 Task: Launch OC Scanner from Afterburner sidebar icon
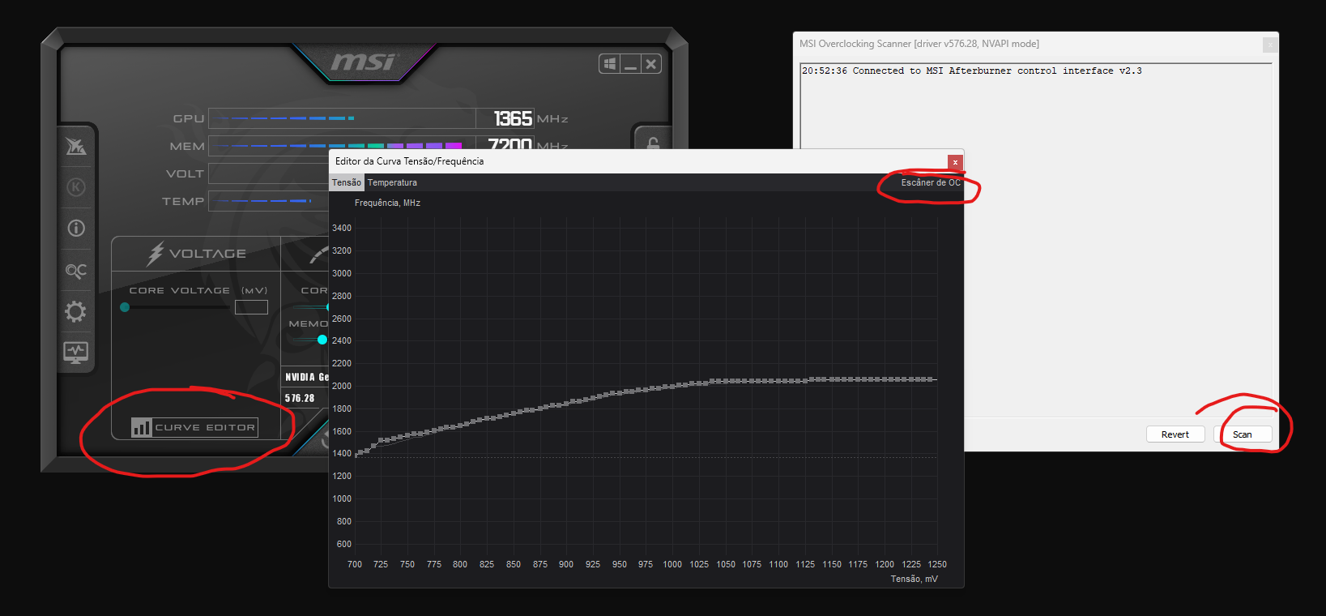76,271
